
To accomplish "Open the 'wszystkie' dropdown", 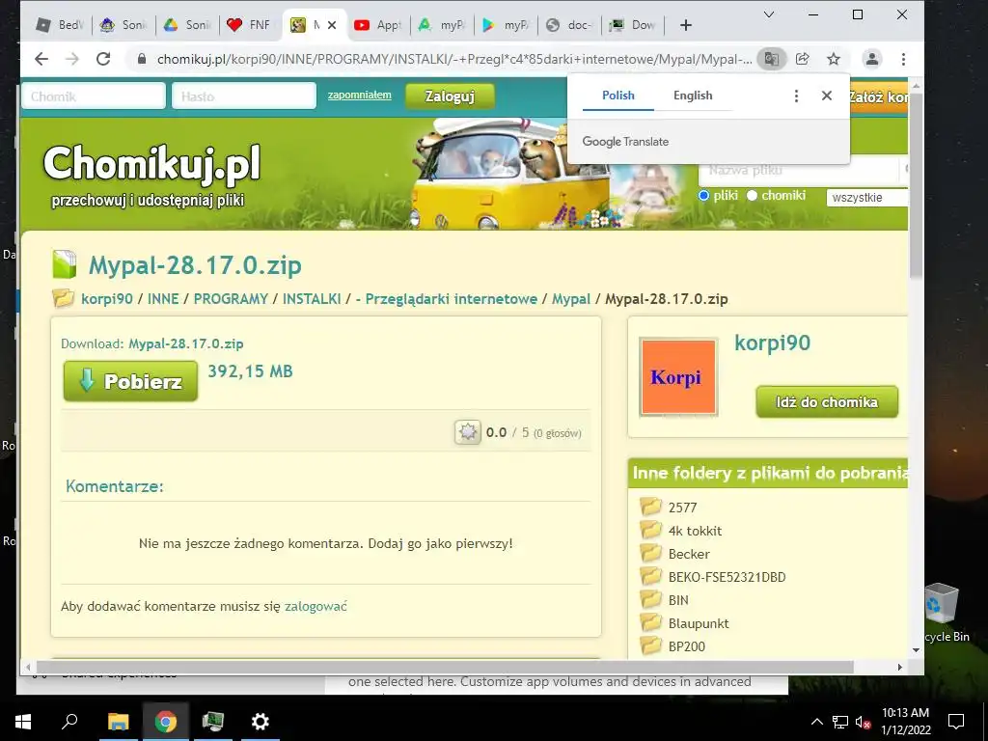I will click(x=867, y=197).
